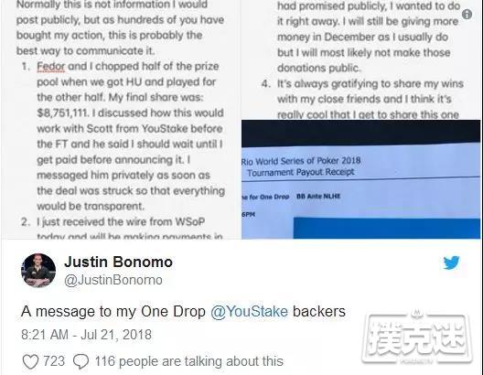
Task: Open the 8:21 AM - Jul 21, 2018 timestamp
Action: pos(86,335)
